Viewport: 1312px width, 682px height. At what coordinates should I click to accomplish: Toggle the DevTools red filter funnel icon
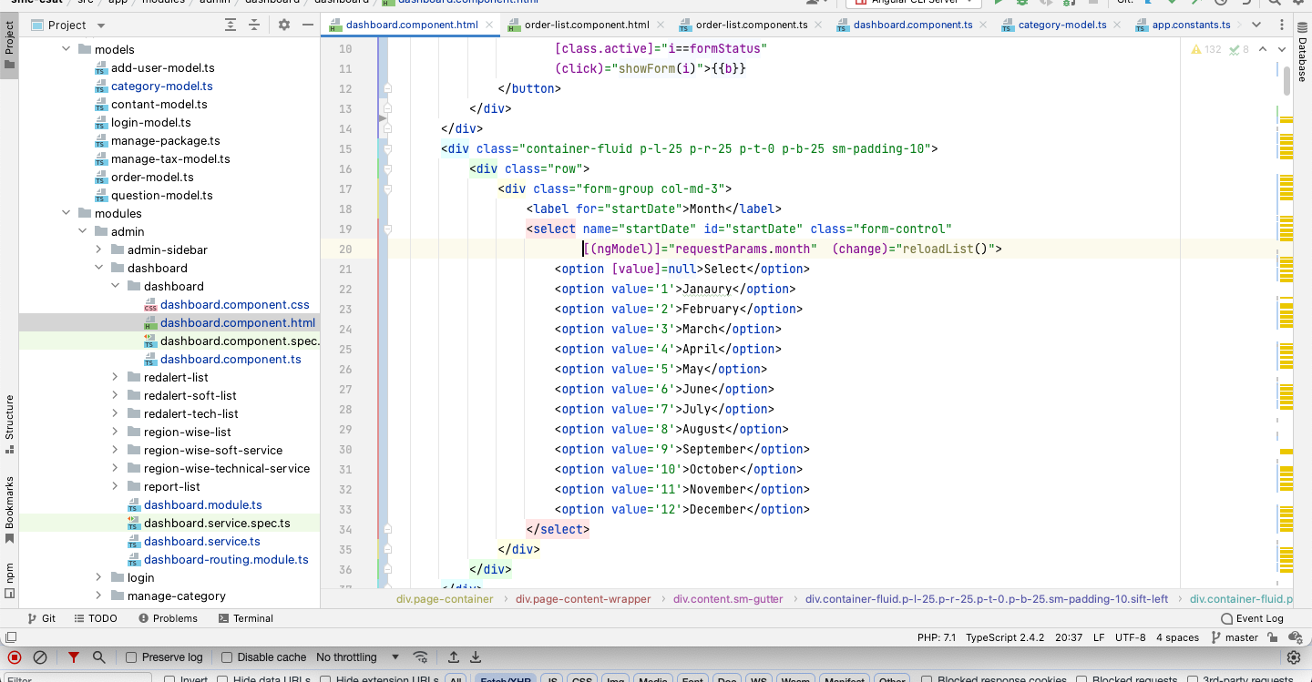click(74, 657)
